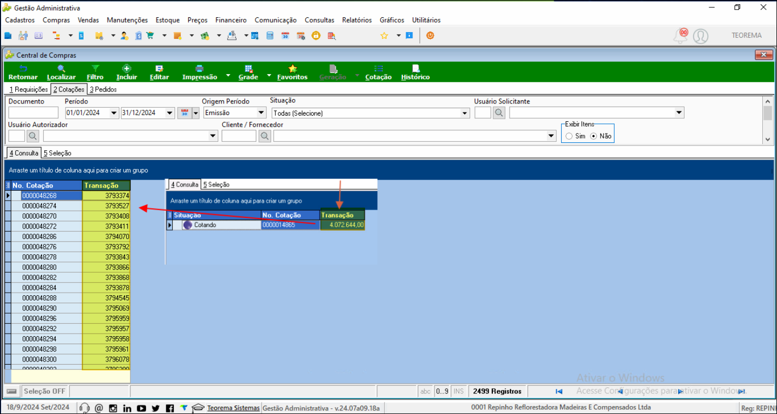Open the Histórico log
Image resolution: width=777 pixels, height=414 pixels.
tap(416, 73)
